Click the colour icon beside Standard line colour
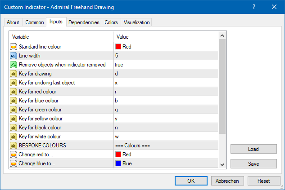The image size is (285, 190). (x=14, y=47)
